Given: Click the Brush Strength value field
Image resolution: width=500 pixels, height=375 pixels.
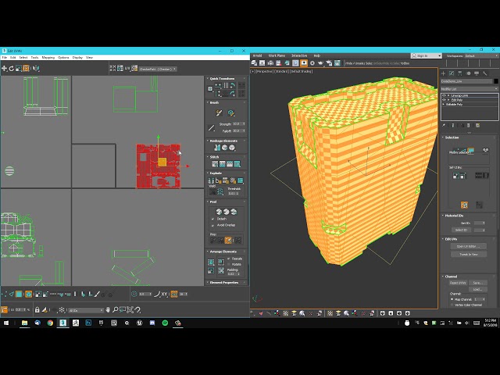Looking at the screenshot, I should pos(239,123).
